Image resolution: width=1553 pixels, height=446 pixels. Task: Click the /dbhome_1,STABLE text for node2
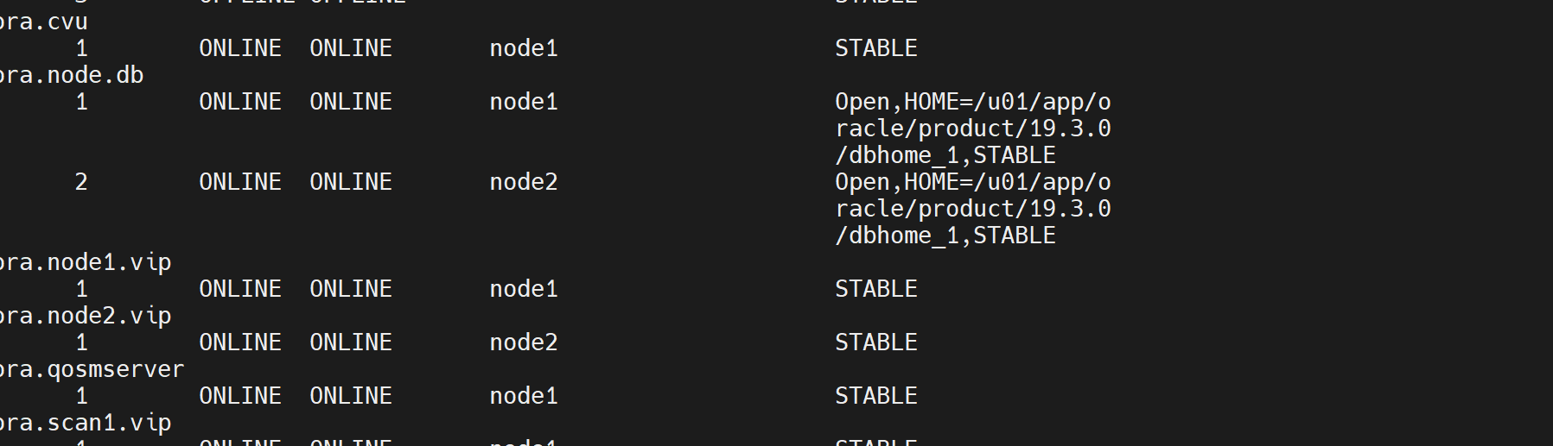click(945, 236)
